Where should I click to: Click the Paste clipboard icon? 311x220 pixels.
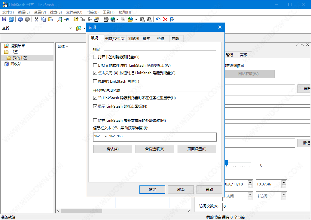click(50, 19)
